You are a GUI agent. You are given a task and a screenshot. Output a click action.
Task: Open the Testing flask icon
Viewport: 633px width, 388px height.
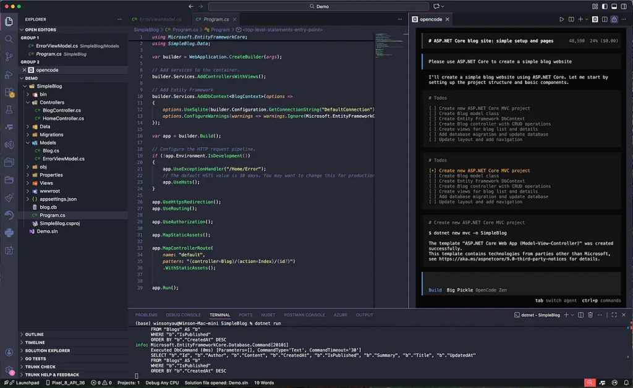pos(9,109)
